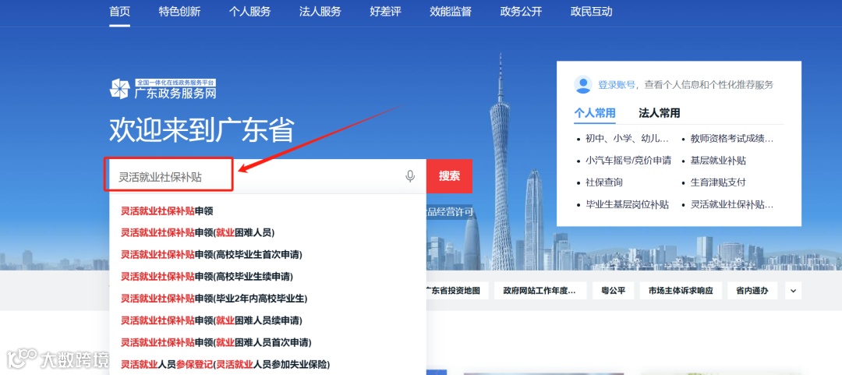
Task: Click the Guangdong government service logo
Action: pyautogui.click(x=163, y=89)
